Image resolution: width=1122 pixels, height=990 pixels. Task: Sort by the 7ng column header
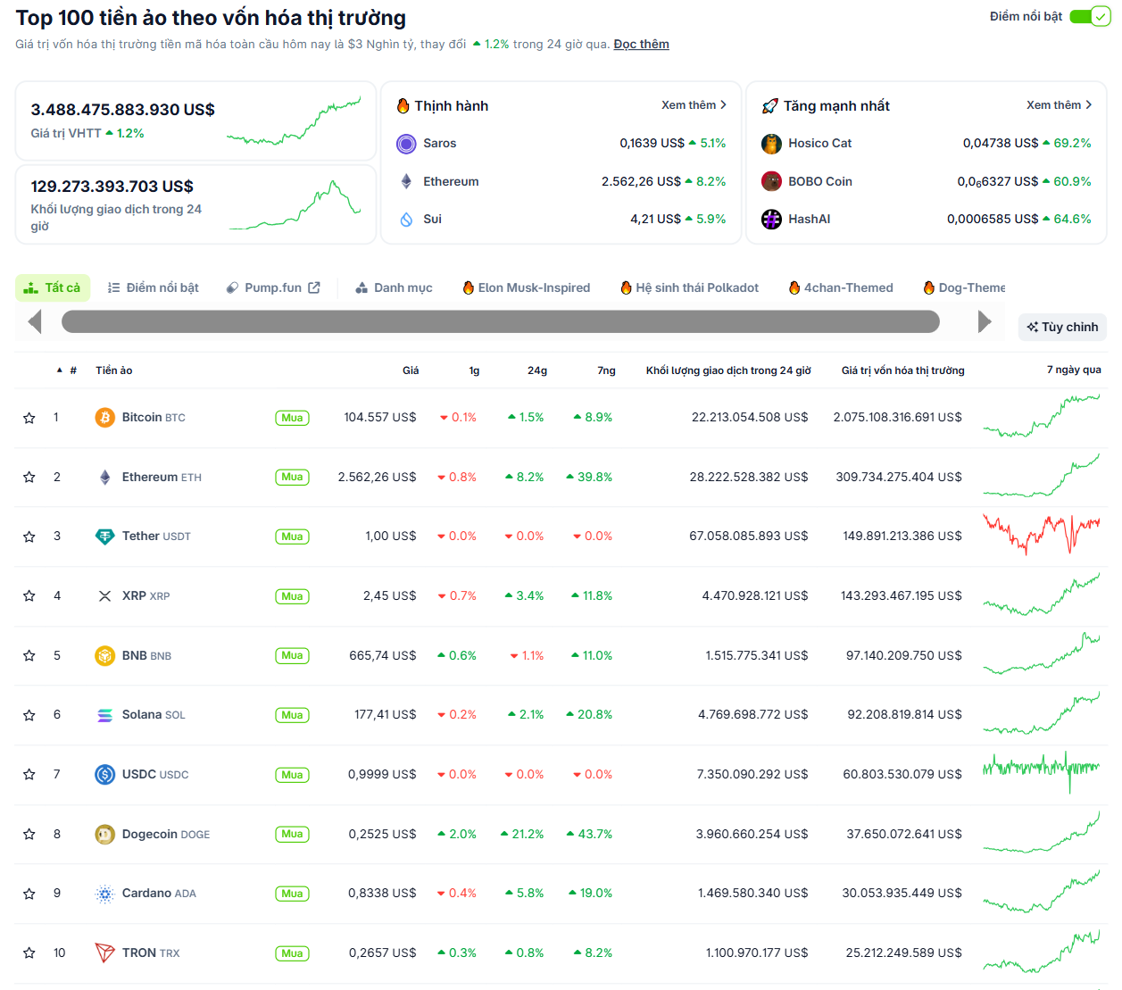(x=607, y=370)
